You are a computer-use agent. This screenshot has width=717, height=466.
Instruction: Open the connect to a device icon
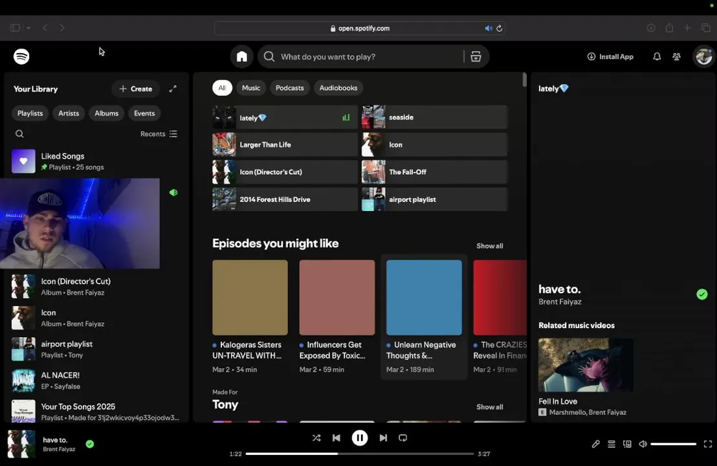tap(628, 444)
